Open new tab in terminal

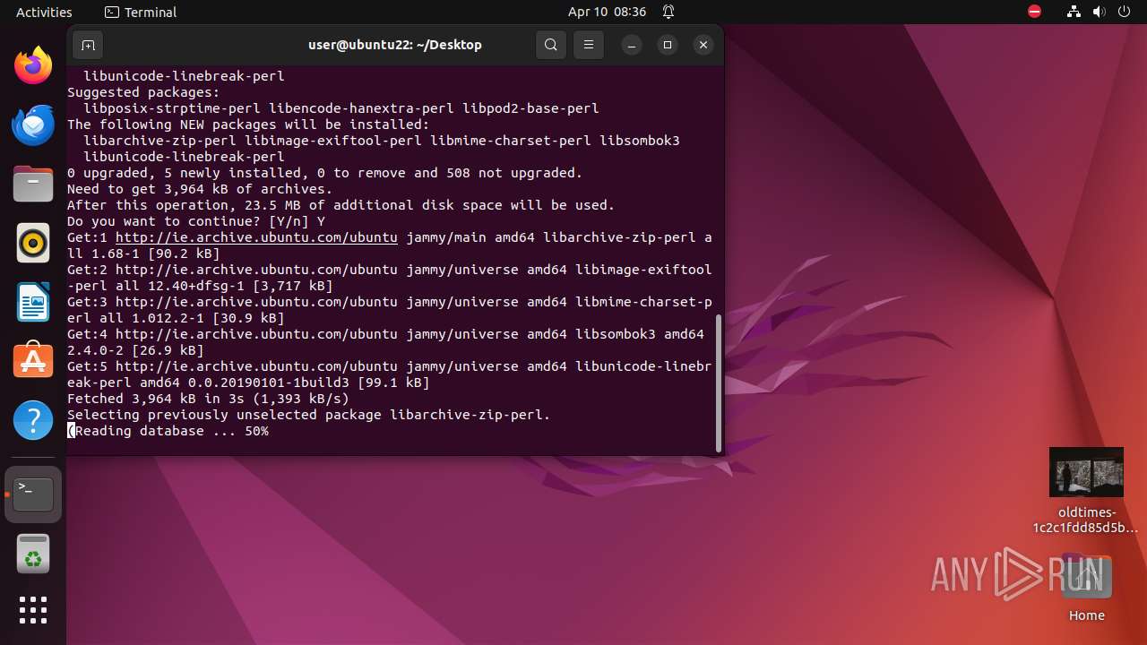pyautogui.click(x=88, y=45)
